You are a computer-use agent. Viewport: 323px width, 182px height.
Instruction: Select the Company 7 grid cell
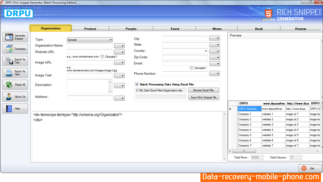coord(250,146)
